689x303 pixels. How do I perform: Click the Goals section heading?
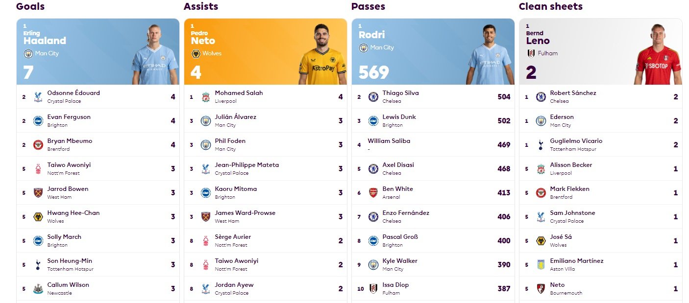(x=30, y=6)
